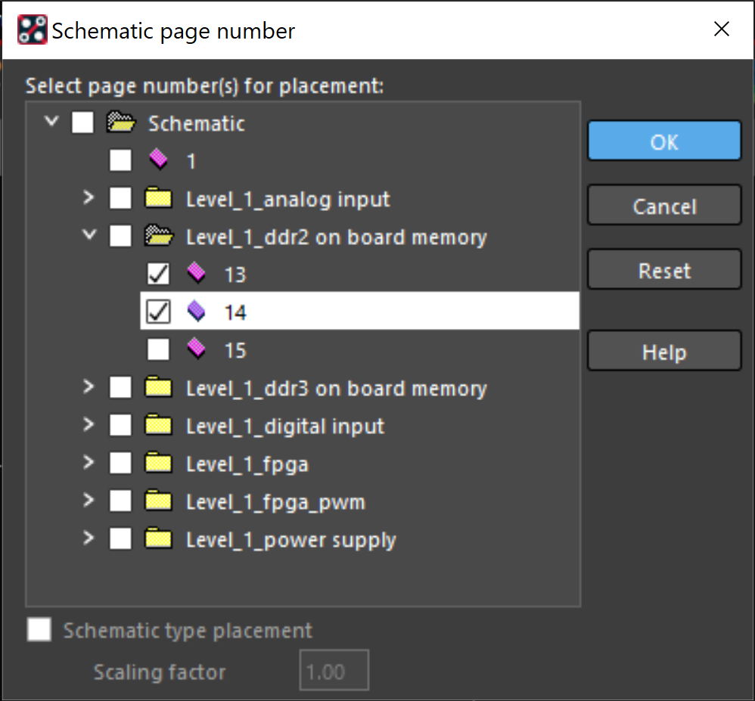Viewport: 755px width, 701px height.
Task: Click the page 13 diamond icon
Action: click(x=196, y=273)
